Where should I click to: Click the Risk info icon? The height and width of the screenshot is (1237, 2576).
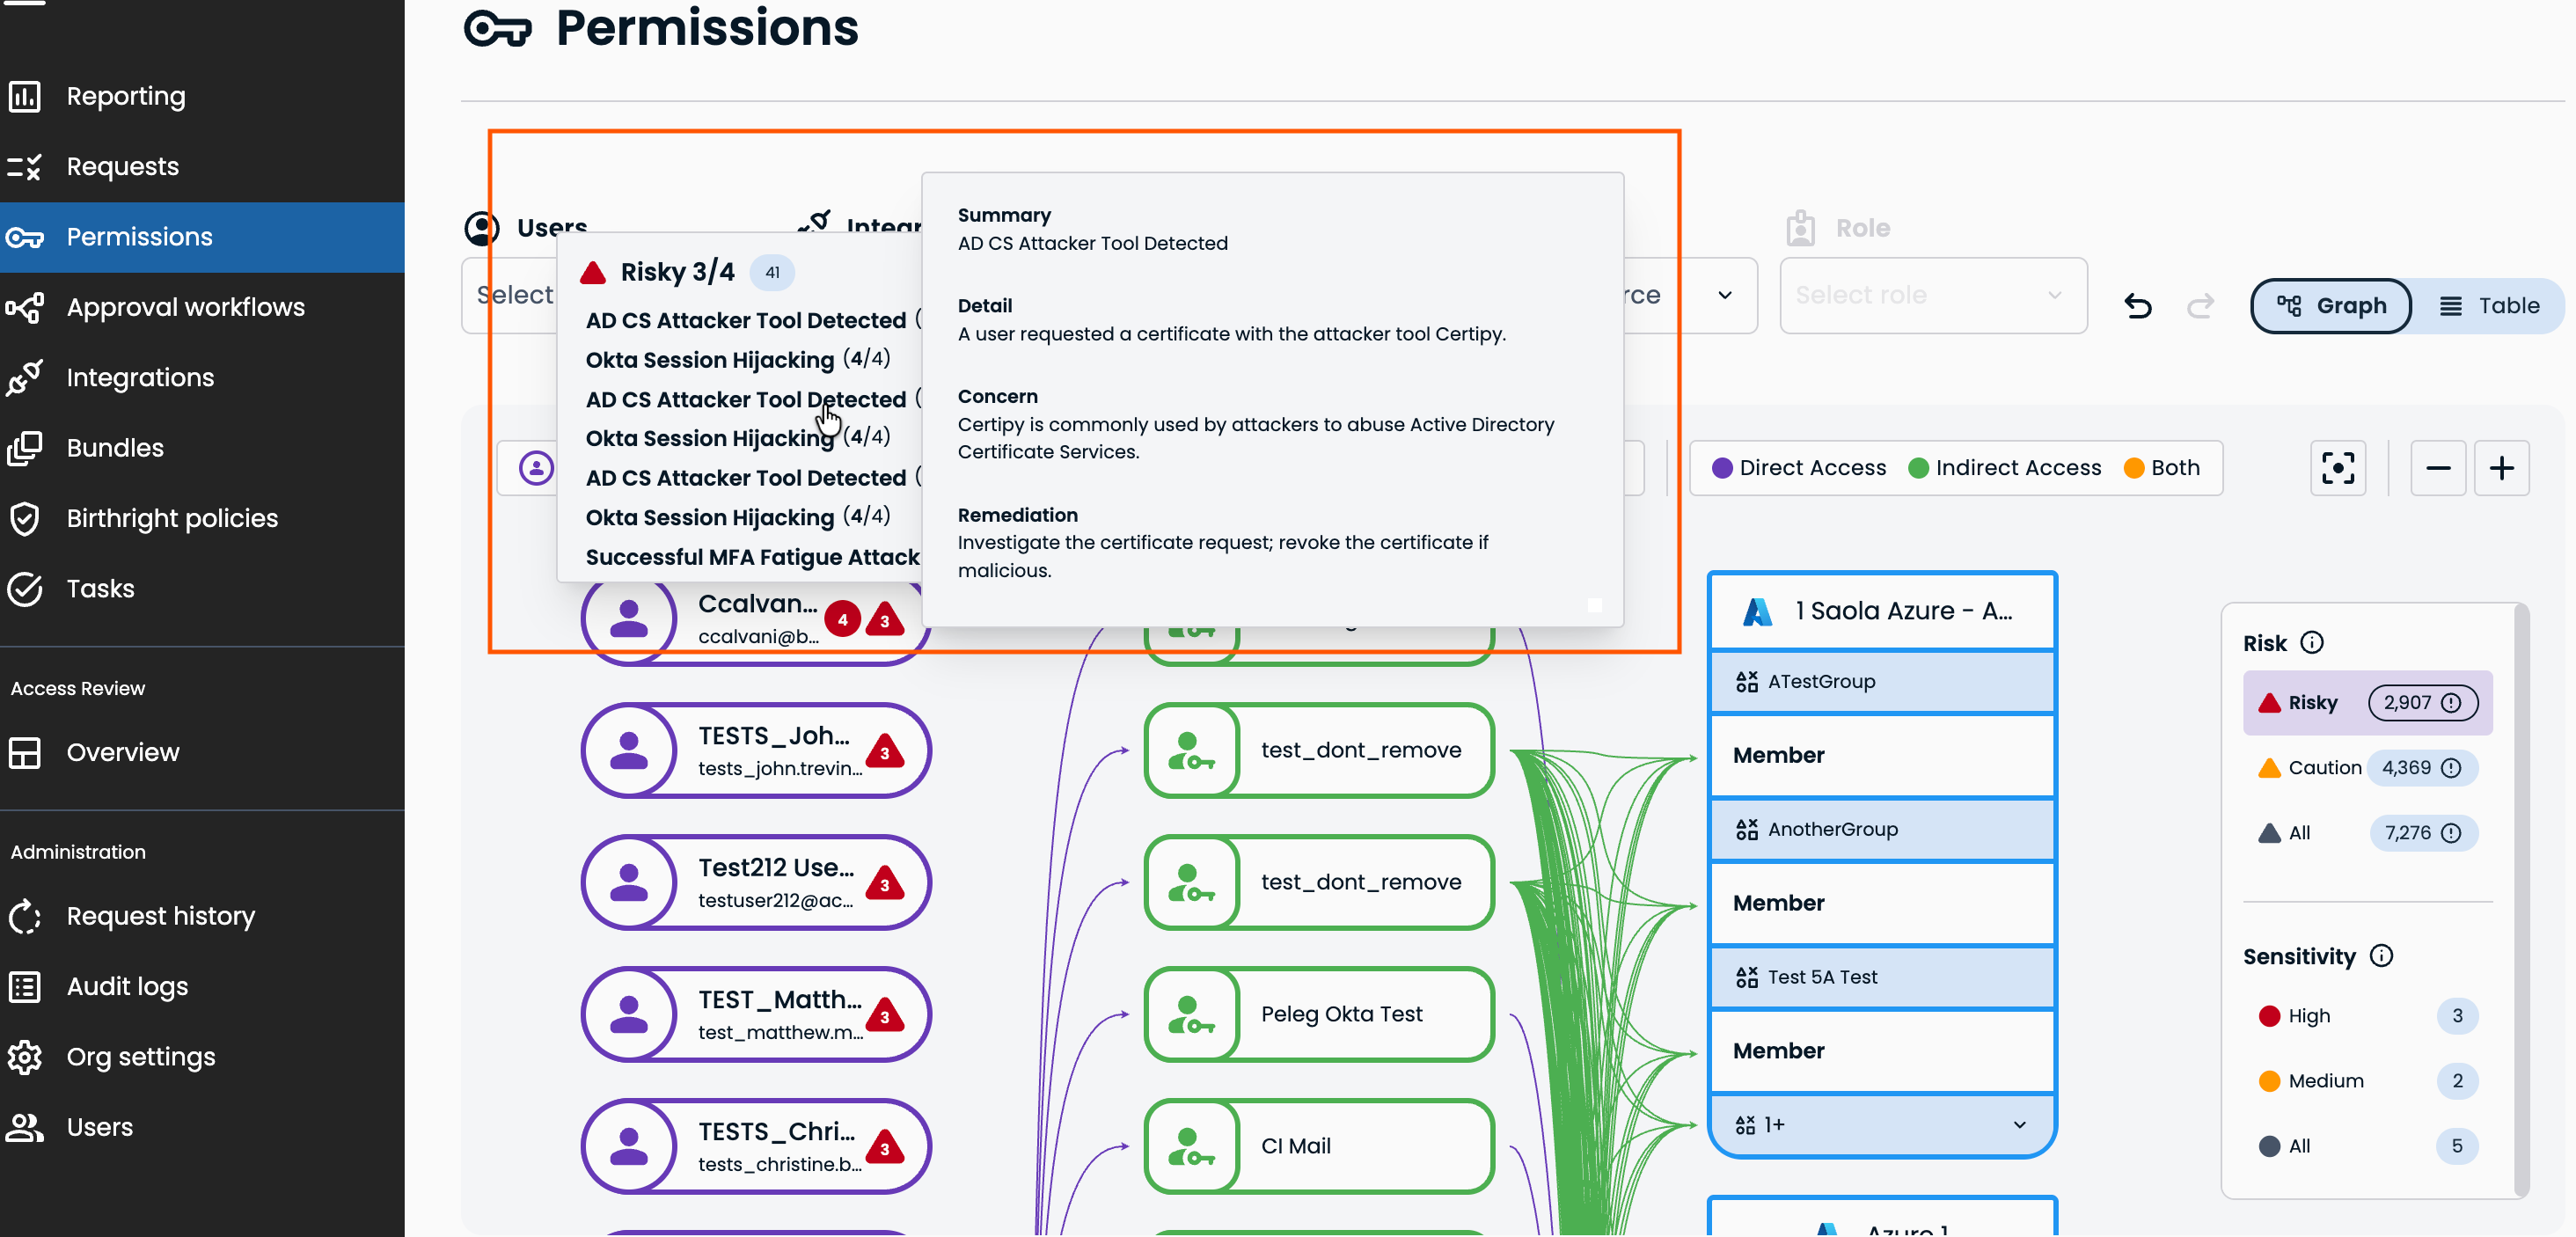2312,642
